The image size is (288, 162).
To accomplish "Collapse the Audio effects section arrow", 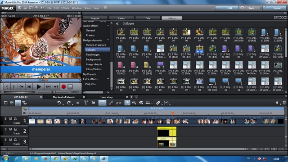I will (108, 26).
